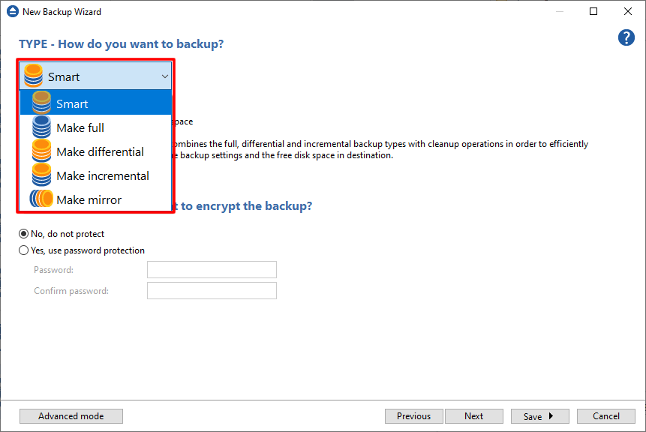Click the Make mirror disk icon
This screenshot has height=432, width=646.
click(42, 199)
